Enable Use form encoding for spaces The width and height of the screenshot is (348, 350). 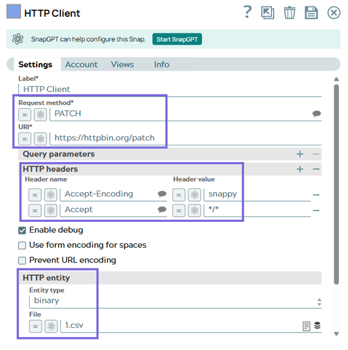tap(23, 245)
